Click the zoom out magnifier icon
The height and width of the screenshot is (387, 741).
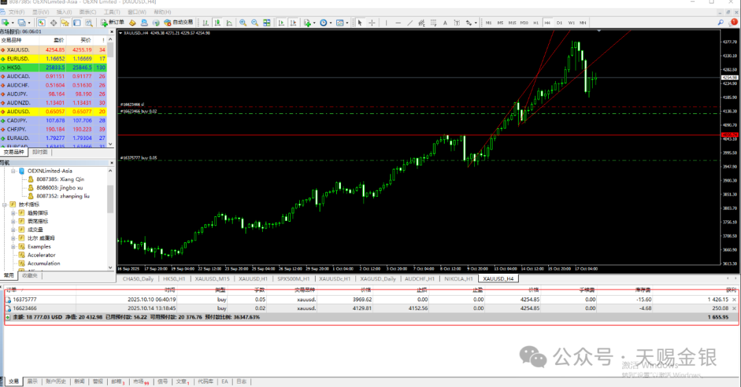(x=255, y=23)
